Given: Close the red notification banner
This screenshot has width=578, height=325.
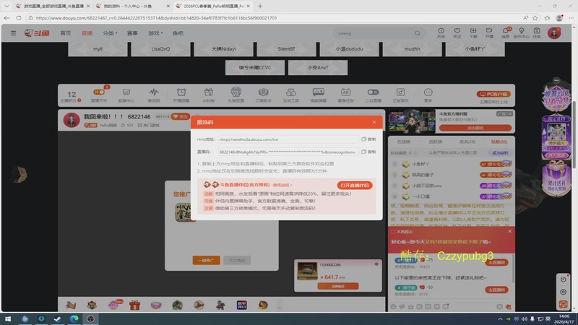Looking at the screenshot, I should click(509, 231).
